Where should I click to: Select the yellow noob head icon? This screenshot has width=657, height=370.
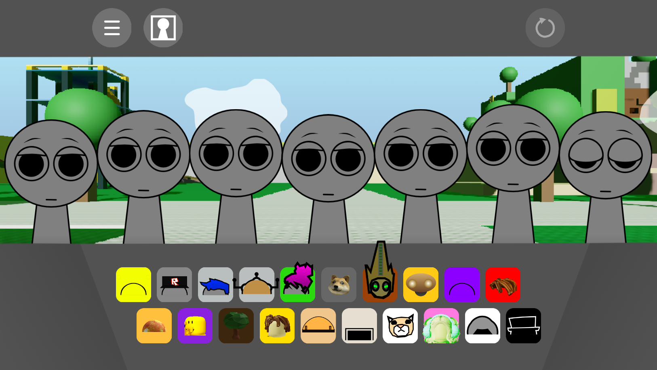tap(195, 326)
